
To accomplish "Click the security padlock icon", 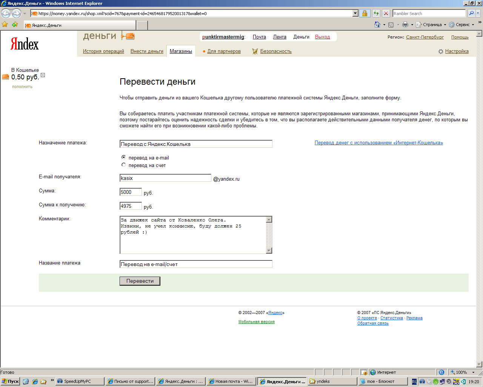I will click(365, 14).
